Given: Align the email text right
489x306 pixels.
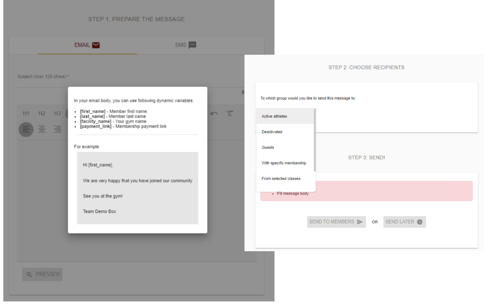Looking at the screenshot, I should (x=57, y=129).
